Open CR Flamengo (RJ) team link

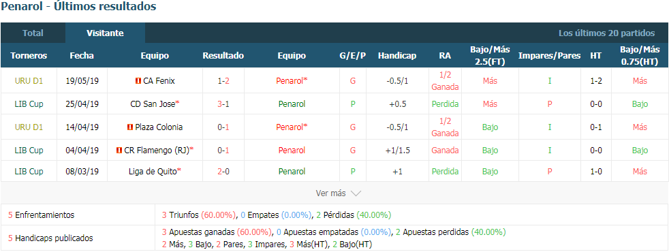click(x=157, y=150)
